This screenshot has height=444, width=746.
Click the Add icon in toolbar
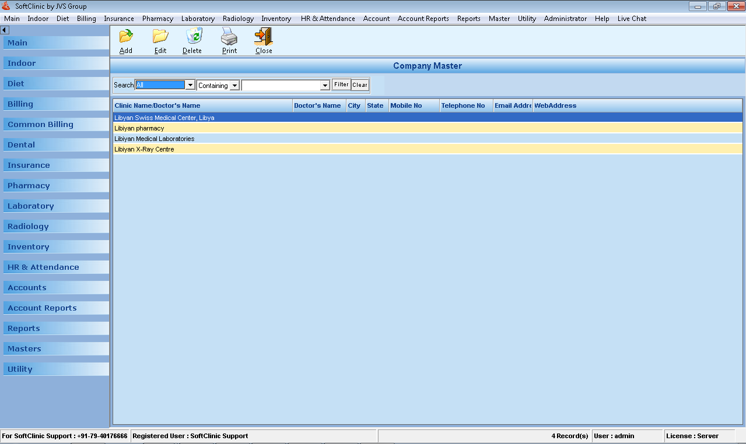(125, 40)
